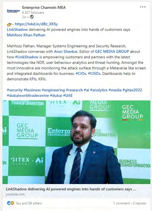The height and width of the screenshot is (211, 152).
Task: Open the Enterprise Channels MEA page name
Action: [44, 7]
